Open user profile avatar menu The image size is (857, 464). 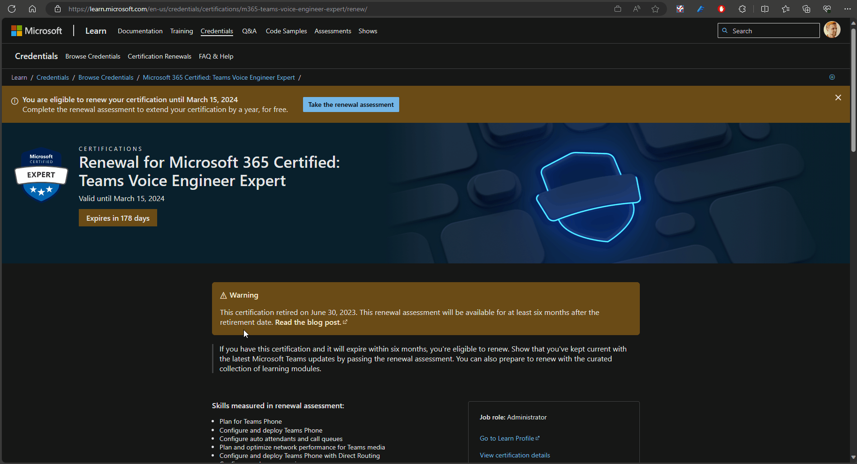(x=832, y=30)
